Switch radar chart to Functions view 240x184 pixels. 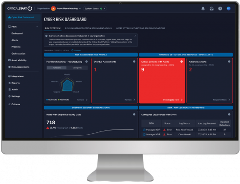[x=57, y=68]
